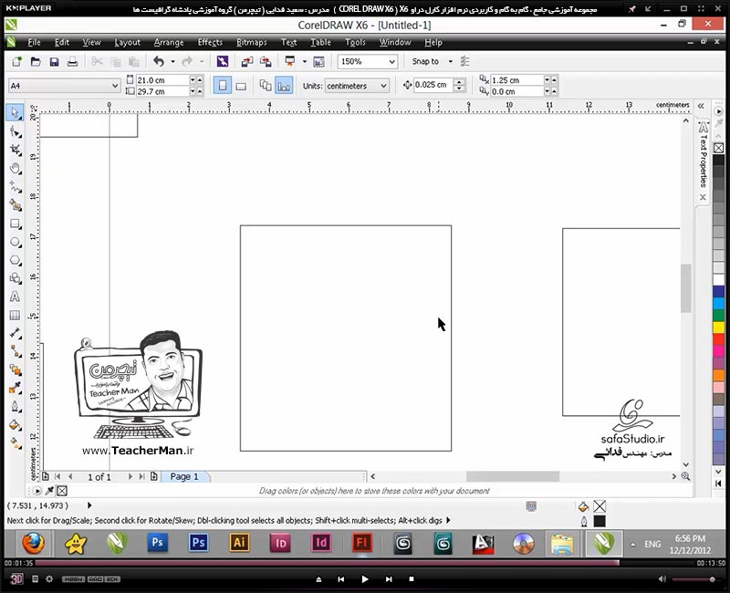Viewport: 730px width, 593px height.
Task: Adjust the KMPlayer volume slider
Action: click(693, 579)
